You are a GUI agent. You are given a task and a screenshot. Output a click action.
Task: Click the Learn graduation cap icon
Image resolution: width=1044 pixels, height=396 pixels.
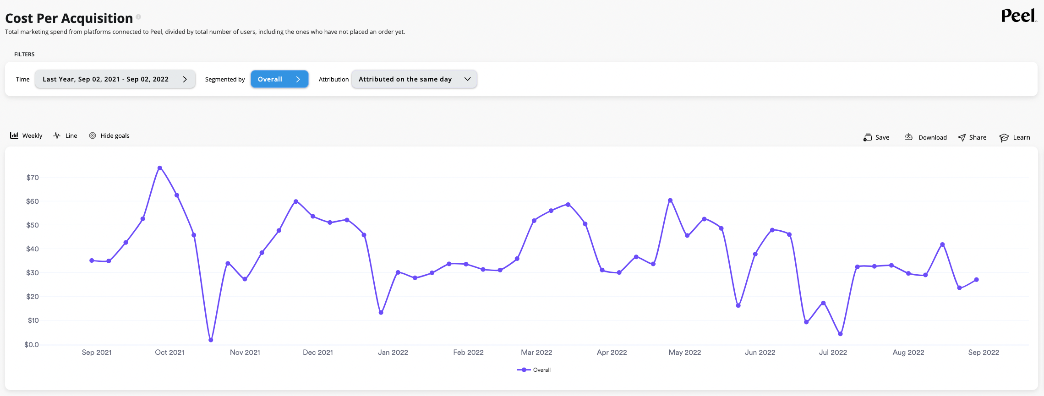click(1004, 137)
